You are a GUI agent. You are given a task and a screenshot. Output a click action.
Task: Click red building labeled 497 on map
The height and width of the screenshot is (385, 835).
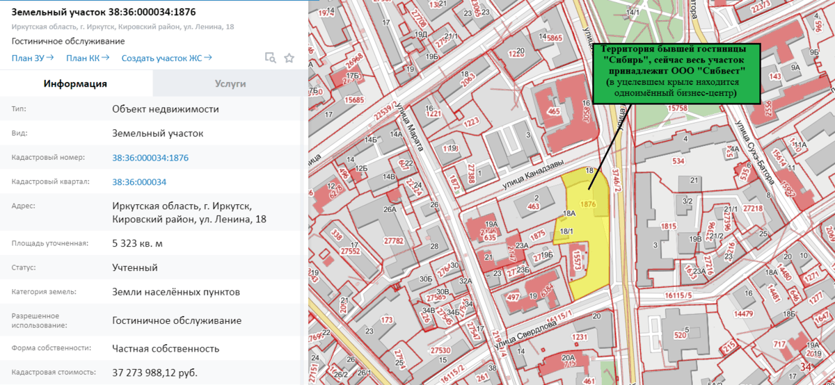point(512,297)
